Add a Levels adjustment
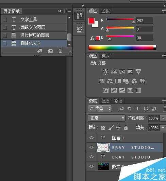Image resolution: width=166 pixels, height=181 pixels. 114,72
